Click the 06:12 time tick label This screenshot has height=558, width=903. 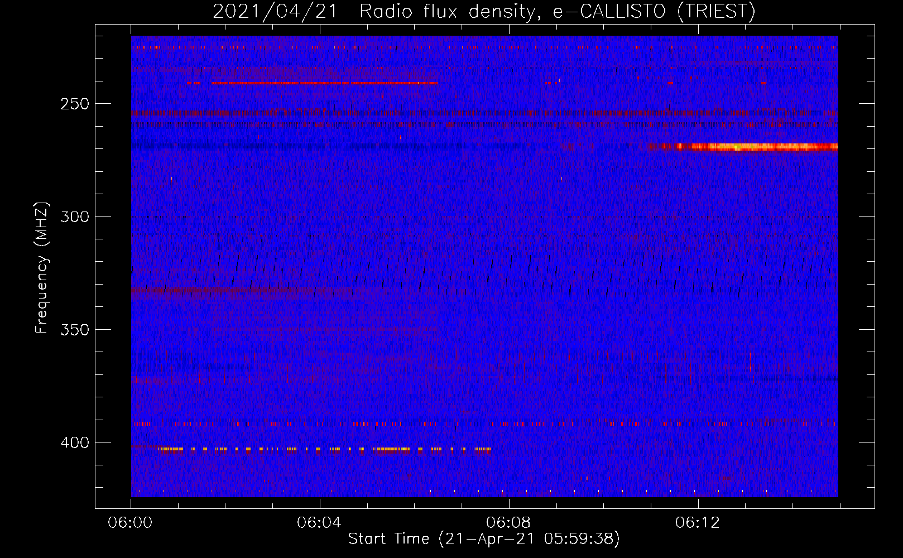(698, 522)
